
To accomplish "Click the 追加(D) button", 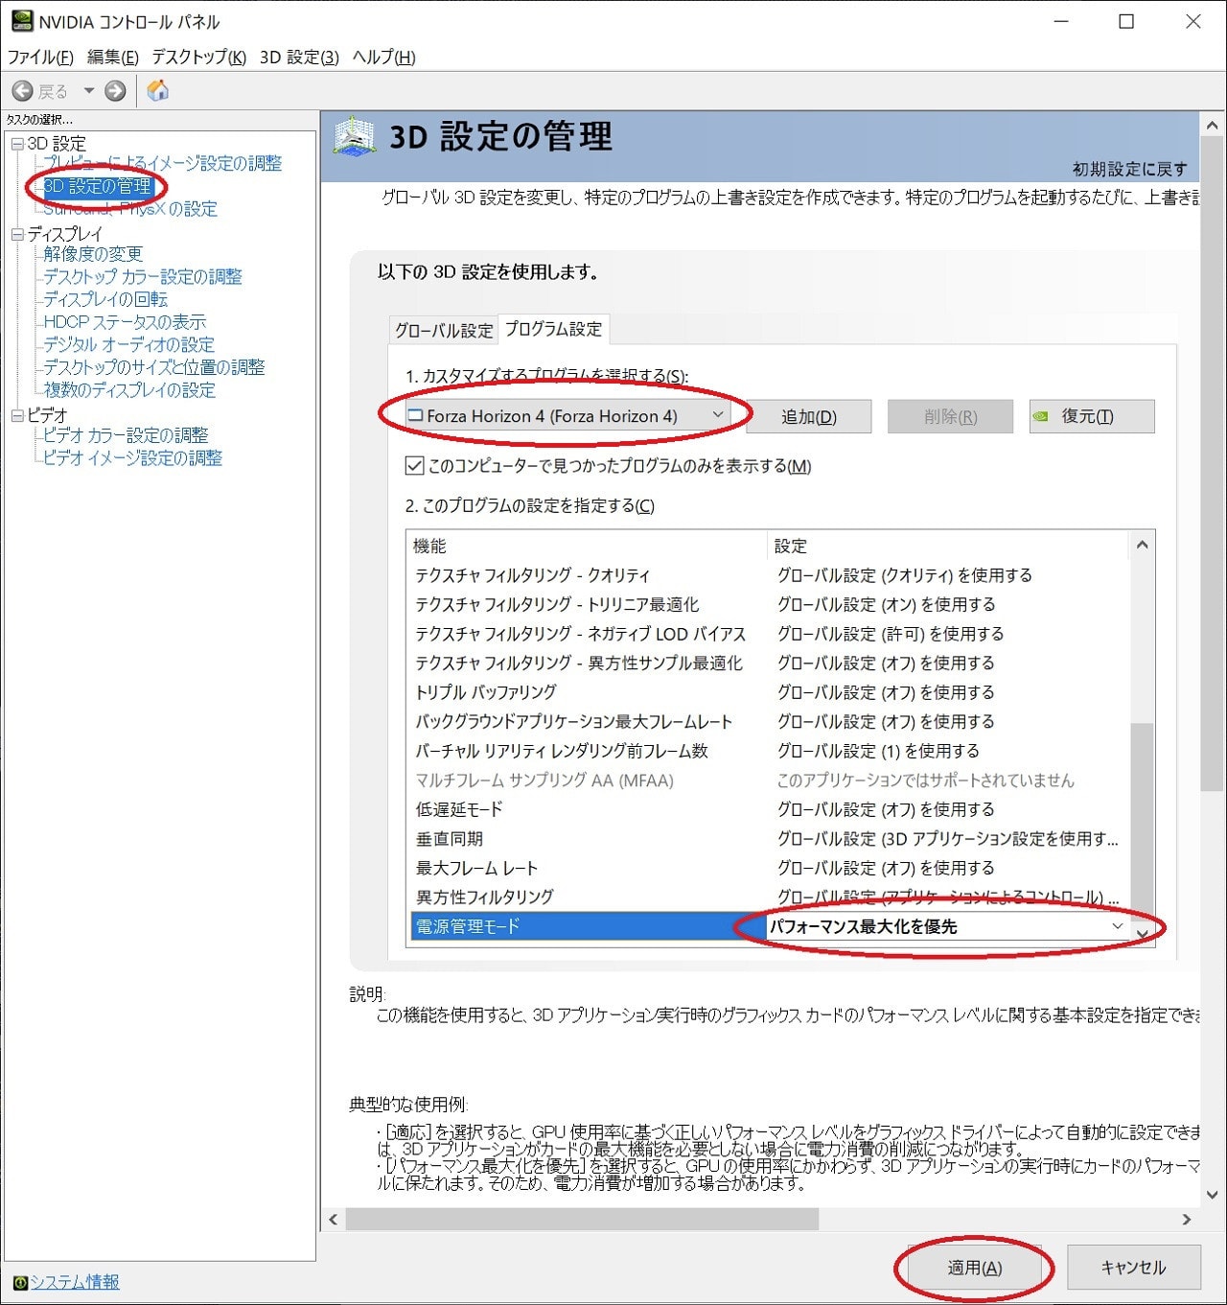I will [809, 417].
